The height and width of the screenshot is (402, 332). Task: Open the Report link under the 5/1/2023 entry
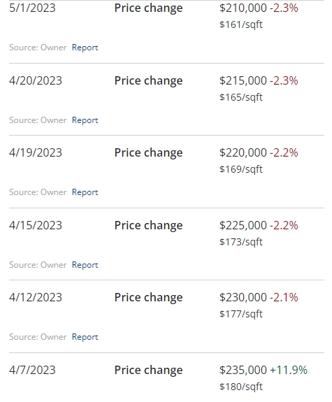[x=85, y=48]
